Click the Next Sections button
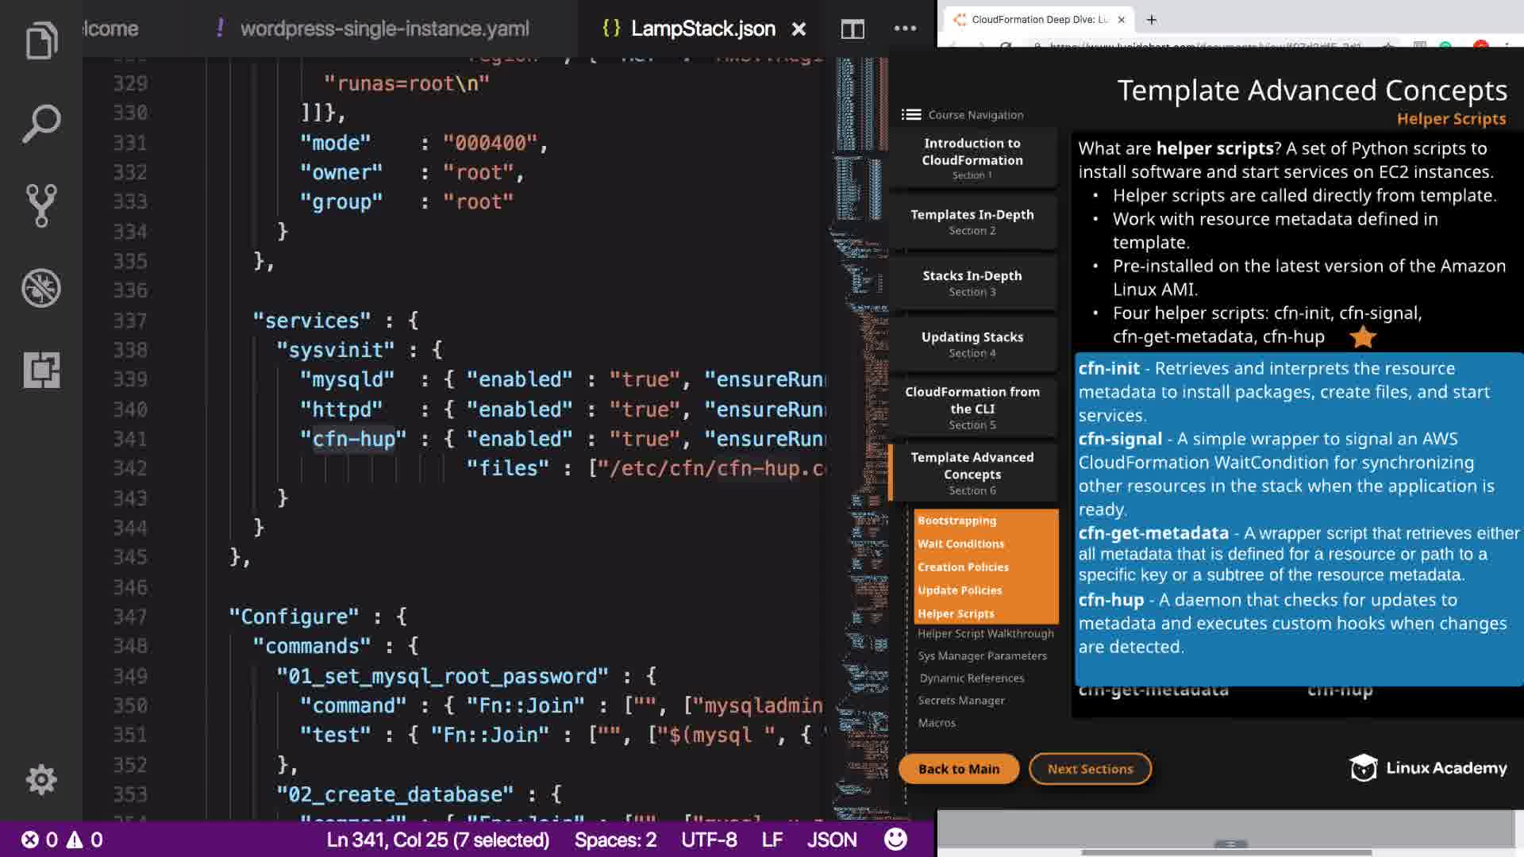The image size is (1524, 857). [1090, 769]
